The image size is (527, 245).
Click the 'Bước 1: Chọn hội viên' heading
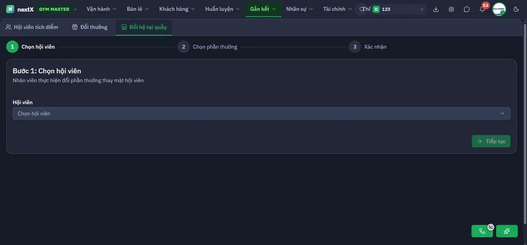[47, 71]
